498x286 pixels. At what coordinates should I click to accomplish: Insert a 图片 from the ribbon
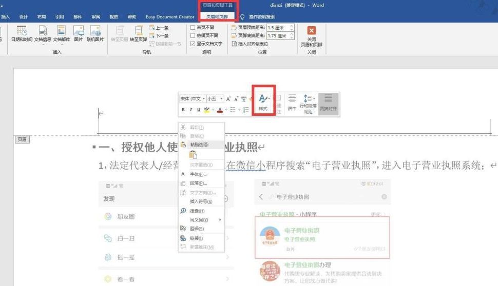(79, 34)
